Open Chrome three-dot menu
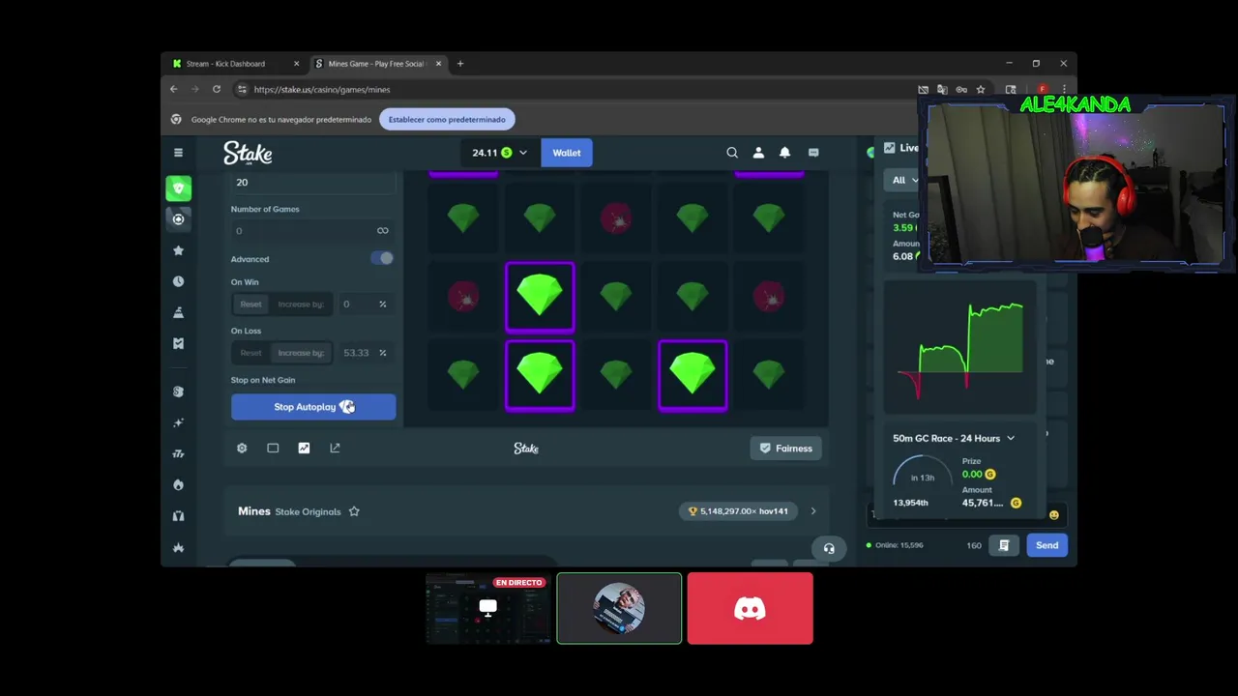This screenshot has height=696, width=1238. 1064,89
